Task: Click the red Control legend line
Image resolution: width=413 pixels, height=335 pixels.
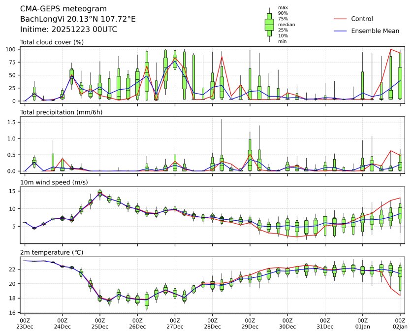Action: coord(340,19)
